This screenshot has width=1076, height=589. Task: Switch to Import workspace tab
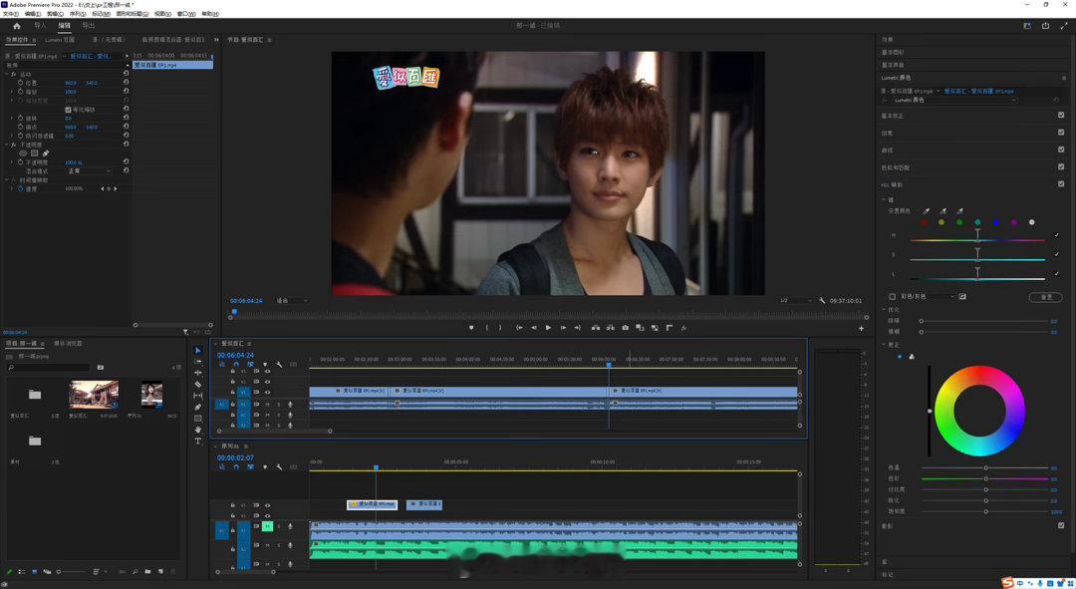point(41,25)
